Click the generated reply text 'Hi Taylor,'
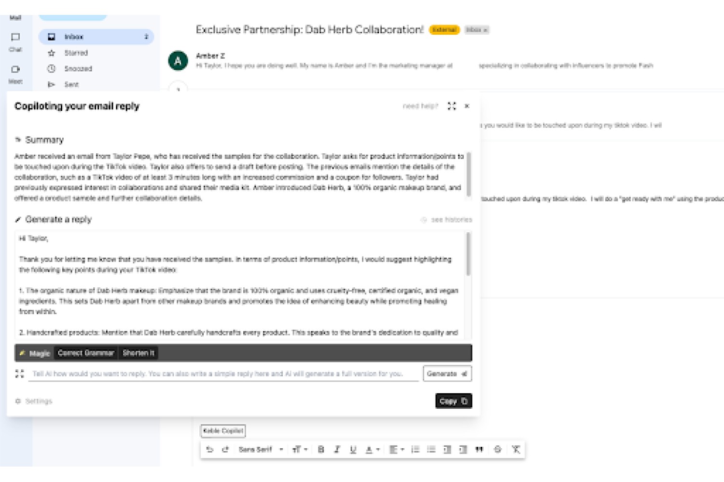Viewport: 724px width, 482px height. [33, 239]
